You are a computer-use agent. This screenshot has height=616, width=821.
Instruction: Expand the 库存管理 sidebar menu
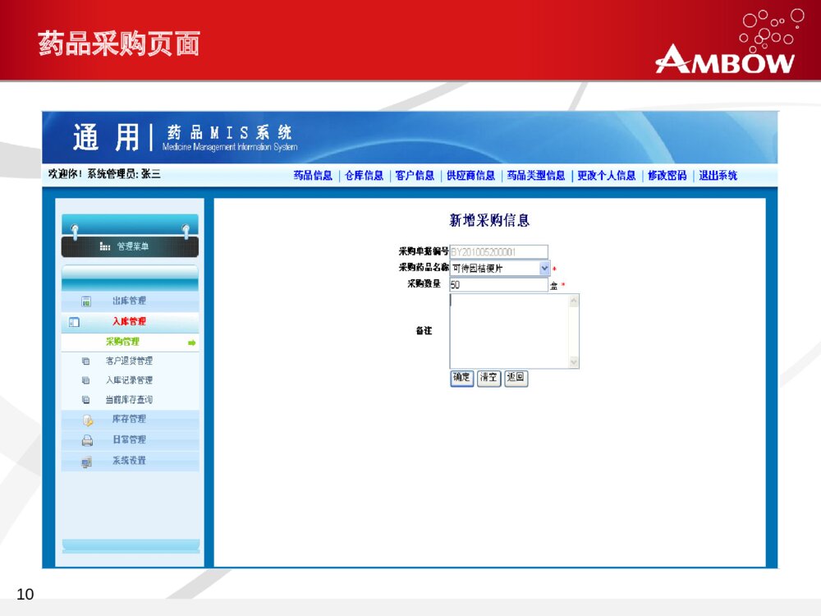click(130, 420)
